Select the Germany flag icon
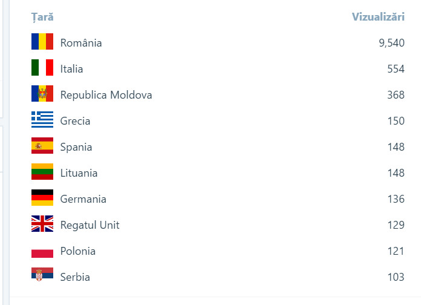The height and width of the screenshot is (305, 421). pos(42,198)
